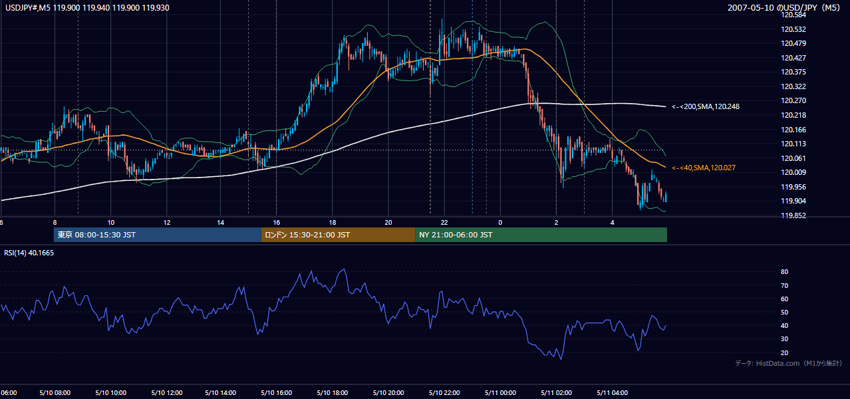Click RSI scale value 70
Viewport: 850px width, 399px height.
[784, 285]
